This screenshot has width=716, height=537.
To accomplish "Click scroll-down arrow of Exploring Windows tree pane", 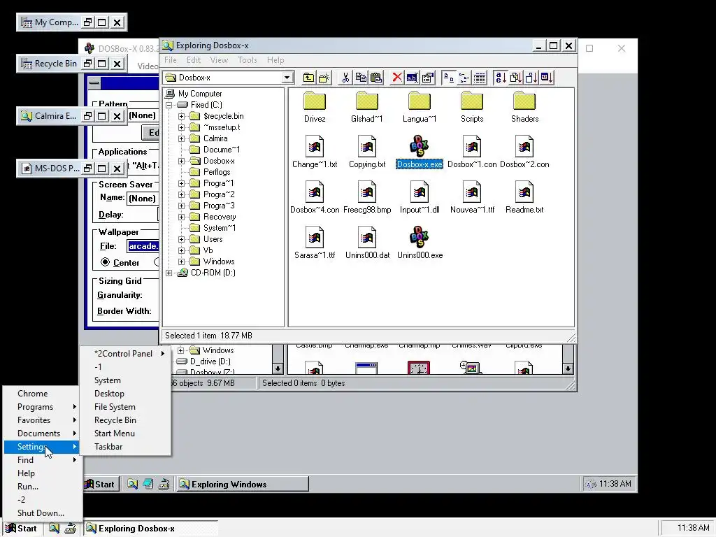I will pyautogui.click(x=278, y=368).
